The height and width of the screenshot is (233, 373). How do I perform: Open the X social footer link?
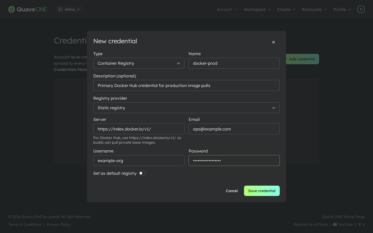[361, 224]
